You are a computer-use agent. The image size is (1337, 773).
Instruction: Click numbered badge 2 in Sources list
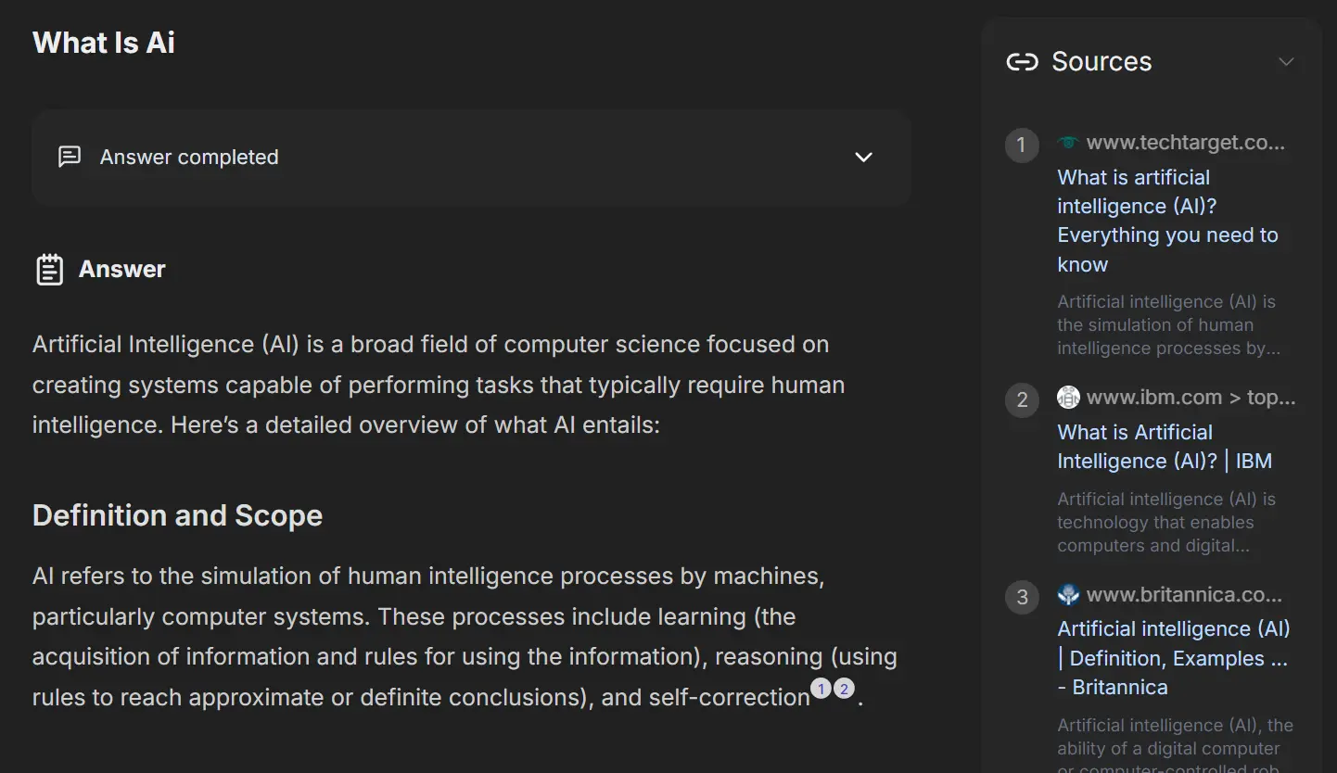pyautogui.click(x=1022, y=399)
